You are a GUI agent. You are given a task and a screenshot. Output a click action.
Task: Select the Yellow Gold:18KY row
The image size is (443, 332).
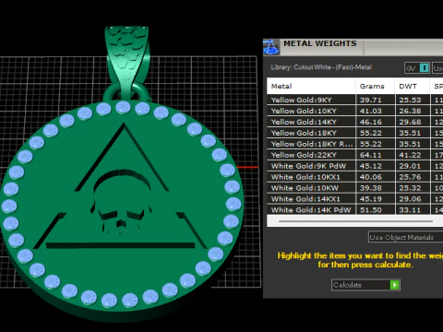point(355,133)
